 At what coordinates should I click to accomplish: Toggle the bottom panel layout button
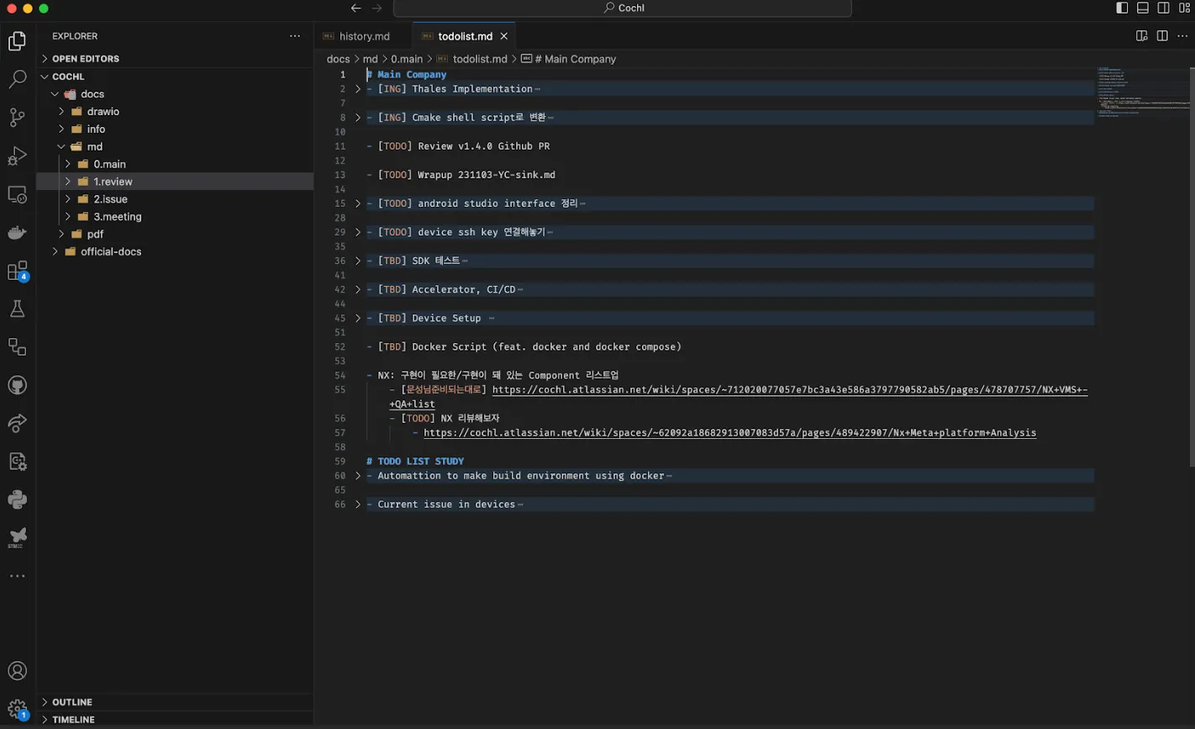click(1143, 8)
